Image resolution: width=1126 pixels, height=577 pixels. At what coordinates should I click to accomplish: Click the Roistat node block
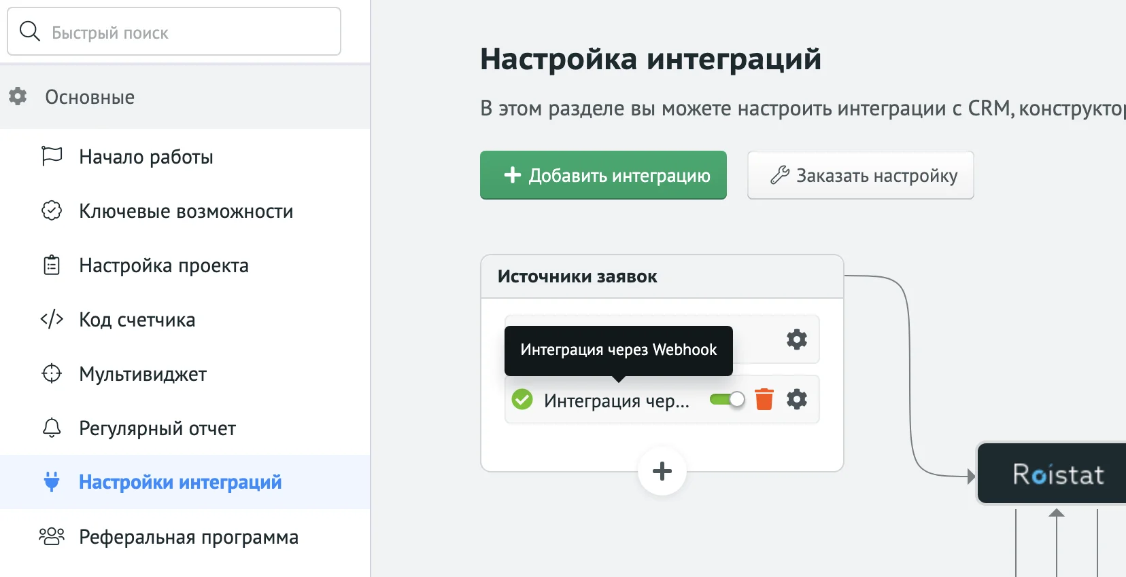[x=1052, y=473]
